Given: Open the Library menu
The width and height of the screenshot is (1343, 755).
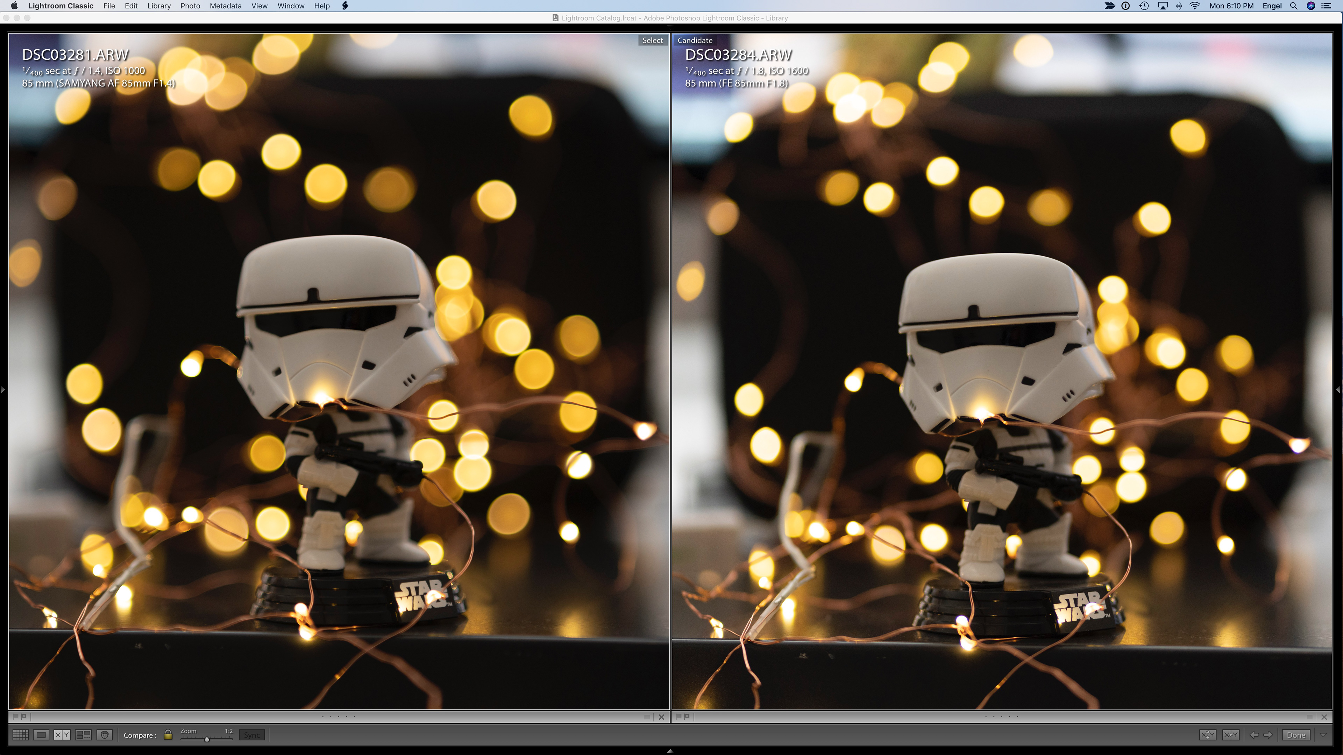Looking at the screenshot, I should pos(159,6).
